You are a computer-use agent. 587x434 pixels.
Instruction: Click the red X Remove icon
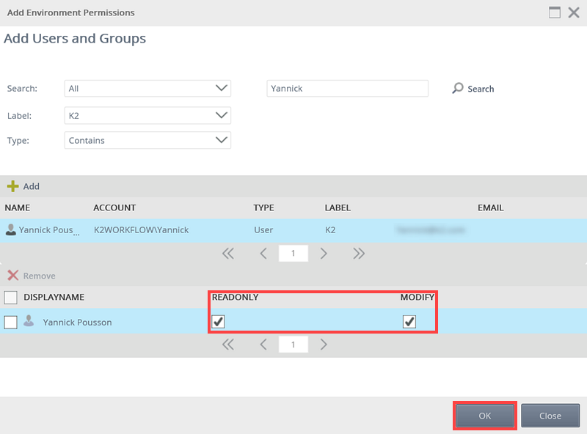12,276
